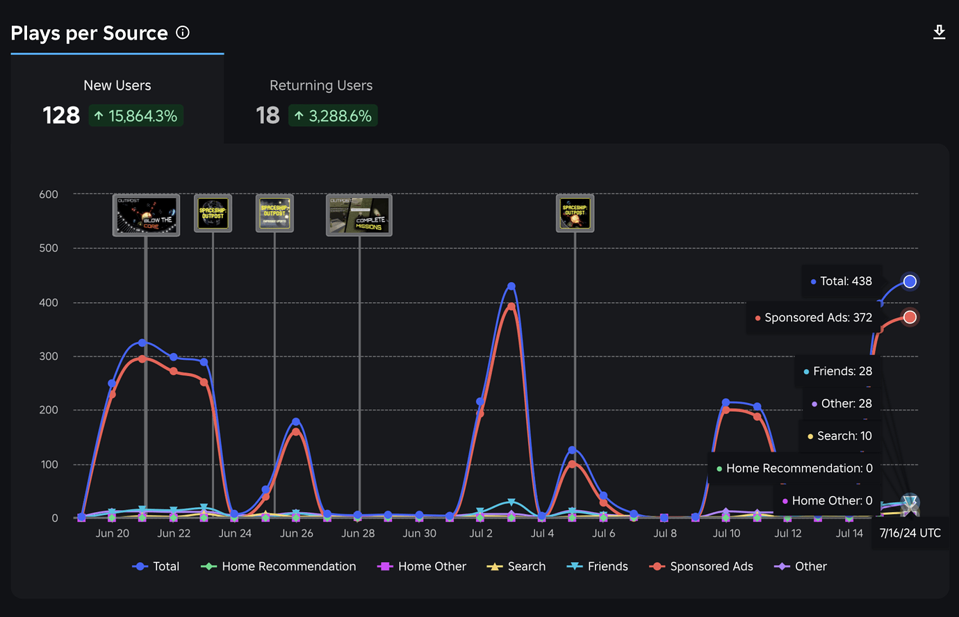Toggle the Friends series in legend
Image resolution: width=959 pixels, height=617 pixels.
coord(598,566)
